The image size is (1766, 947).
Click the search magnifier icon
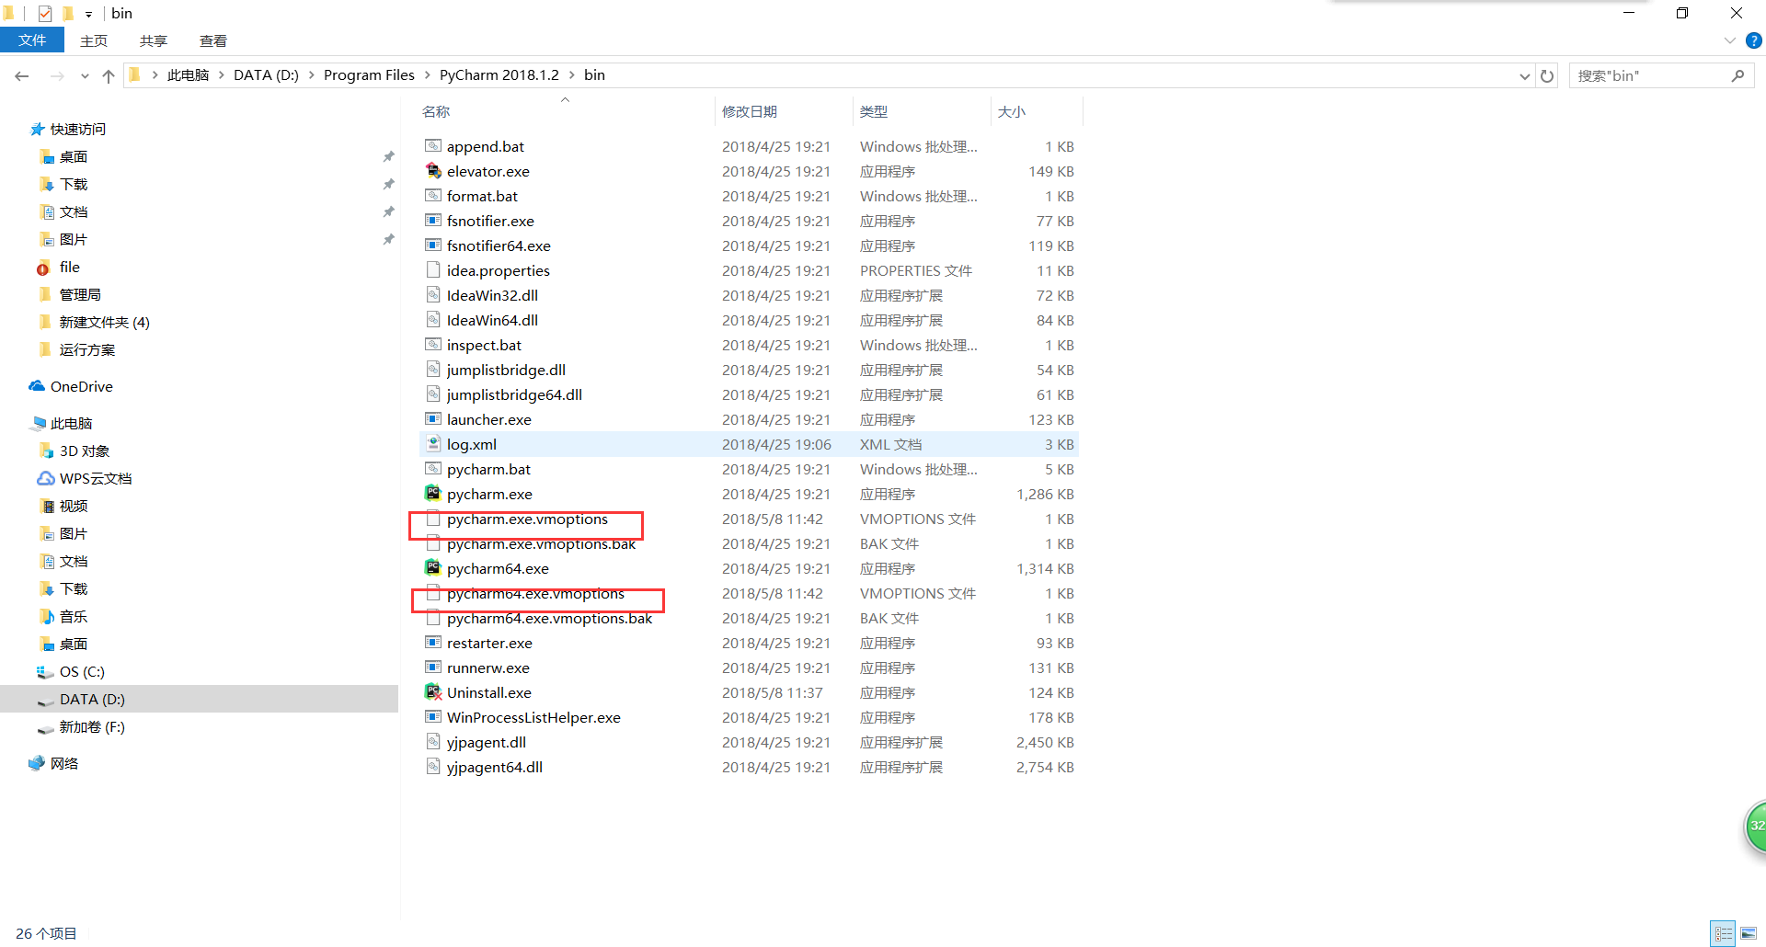[x=1737, y=75]
